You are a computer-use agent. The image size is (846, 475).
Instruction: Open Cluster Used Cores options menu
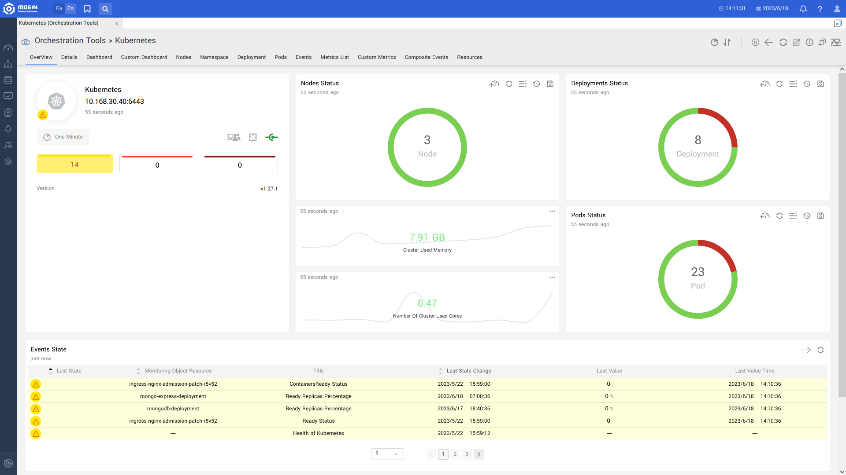coord(552,278)
